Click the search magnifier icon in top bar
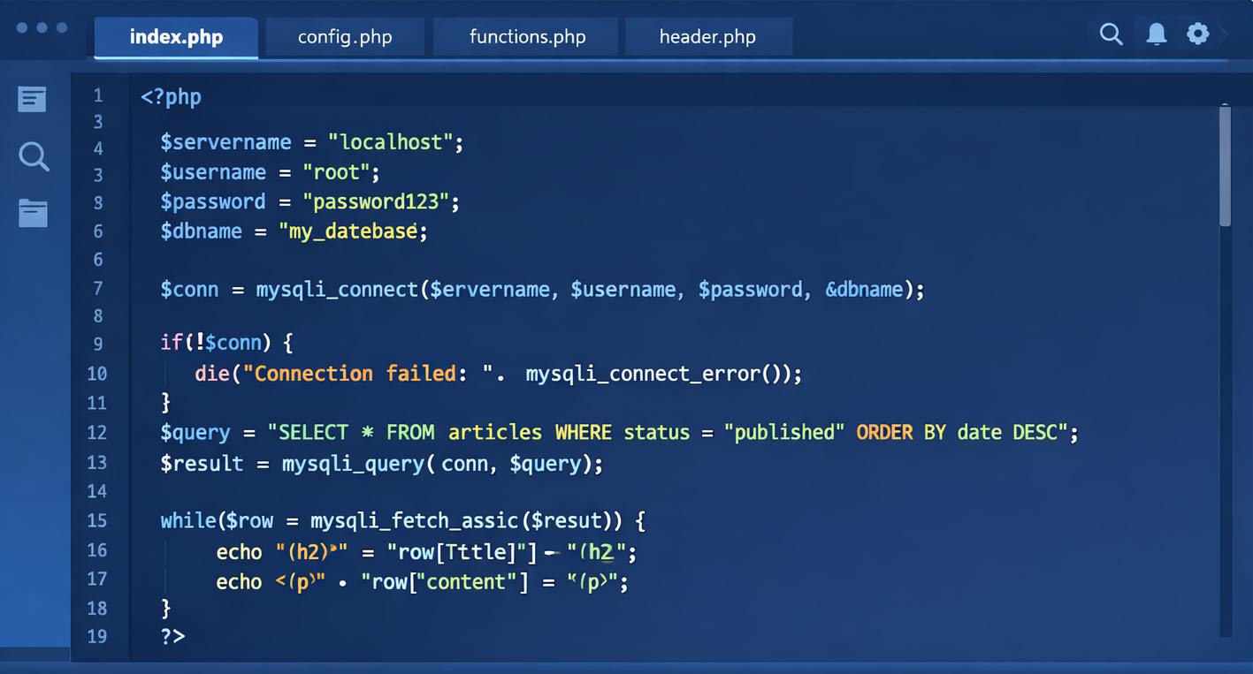1253x674 pixels. point(1111,34)
